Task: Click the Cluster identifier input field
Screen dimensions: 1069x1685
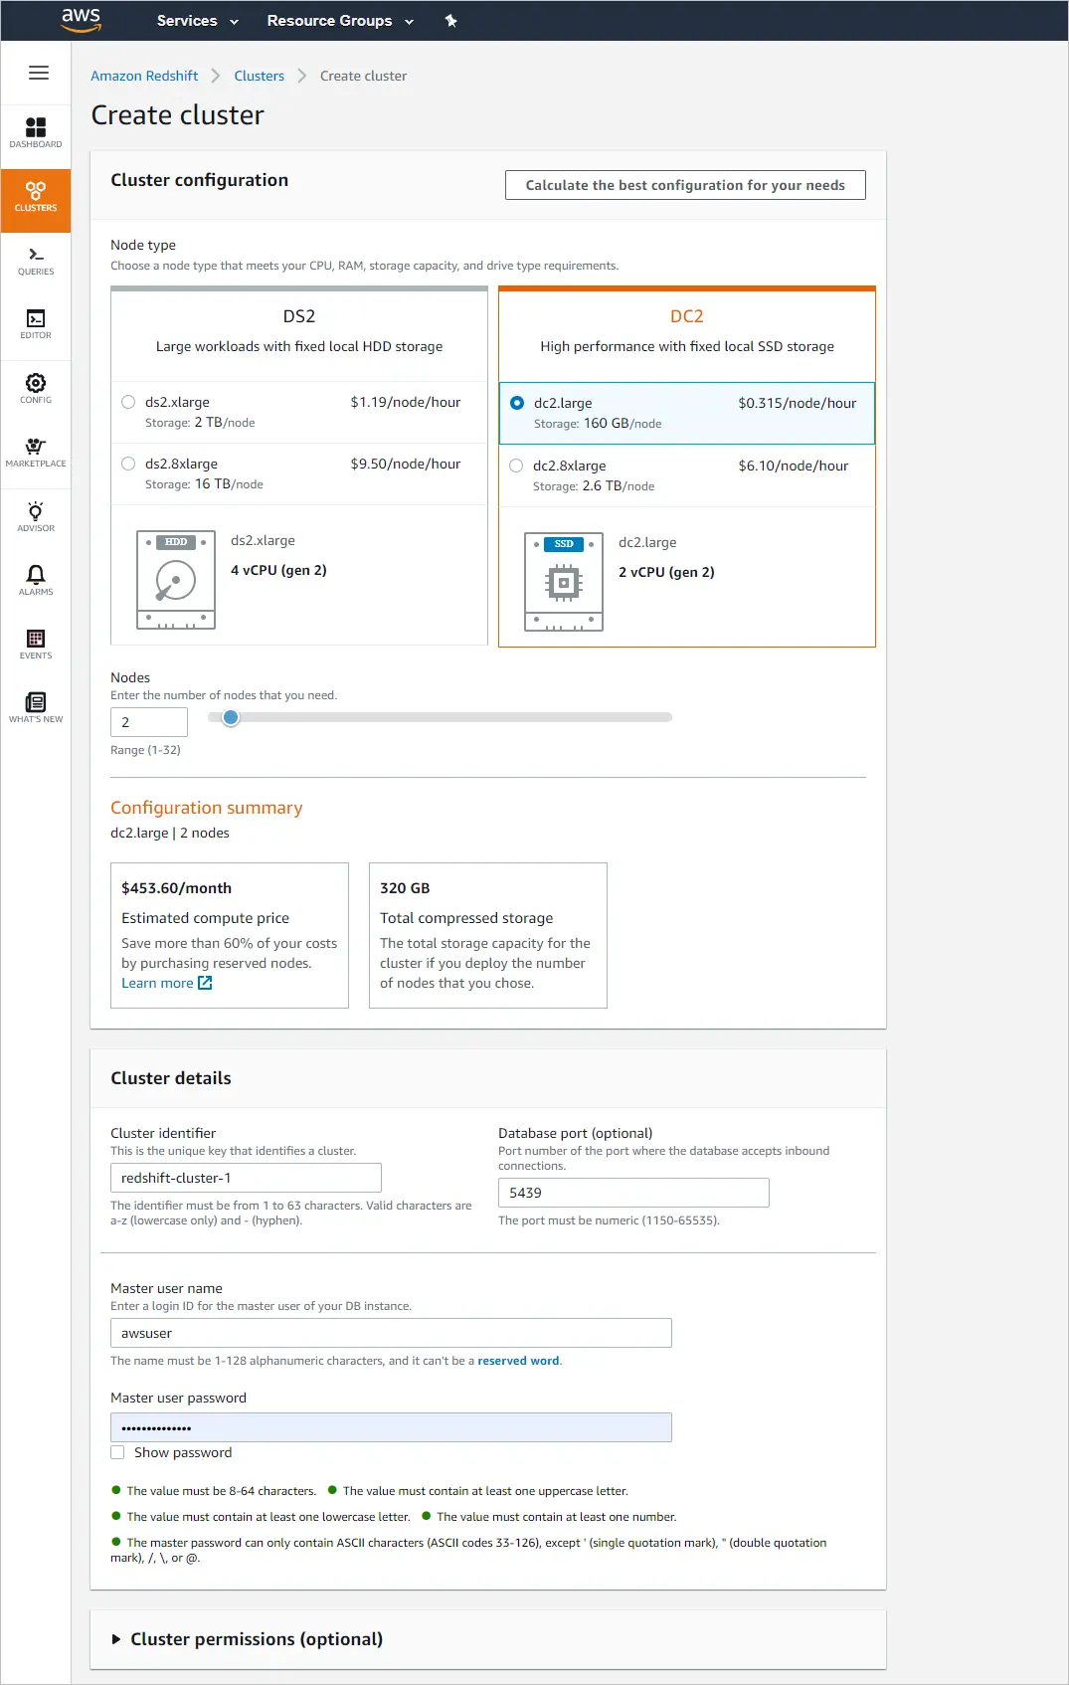Action: (246, 1178)
